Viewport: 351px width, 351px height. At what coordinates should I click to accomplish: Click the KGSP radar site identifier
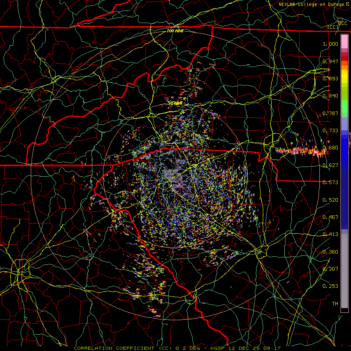[218, 348]
